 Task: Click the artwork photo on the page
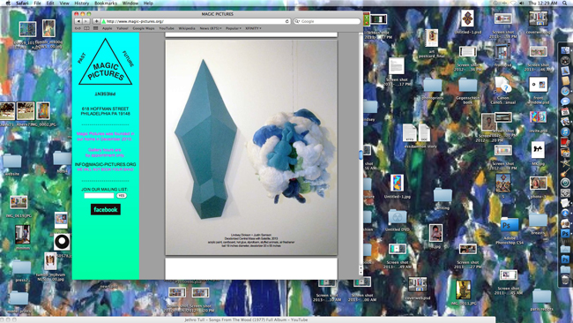click(251, 147)
